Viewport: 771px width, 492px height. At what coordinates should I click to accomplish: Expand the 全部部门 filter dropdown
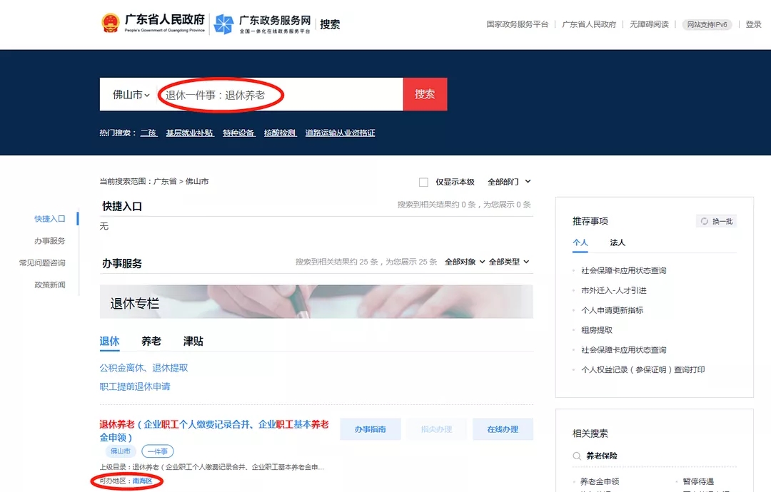pyautogui.click(x=509, y=182)
